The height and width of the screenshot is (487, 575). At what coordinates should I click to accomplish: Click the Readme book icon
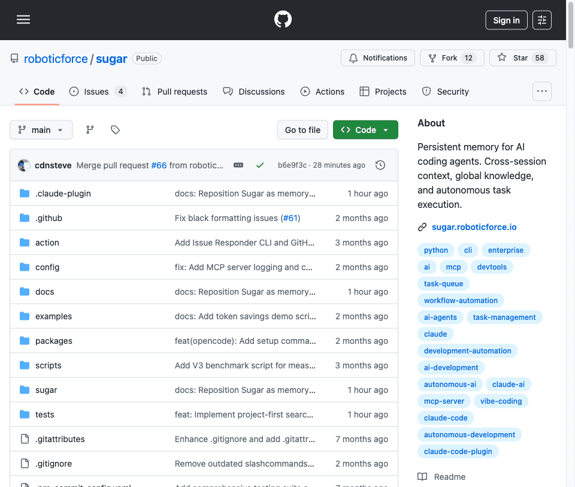[422, 477]
